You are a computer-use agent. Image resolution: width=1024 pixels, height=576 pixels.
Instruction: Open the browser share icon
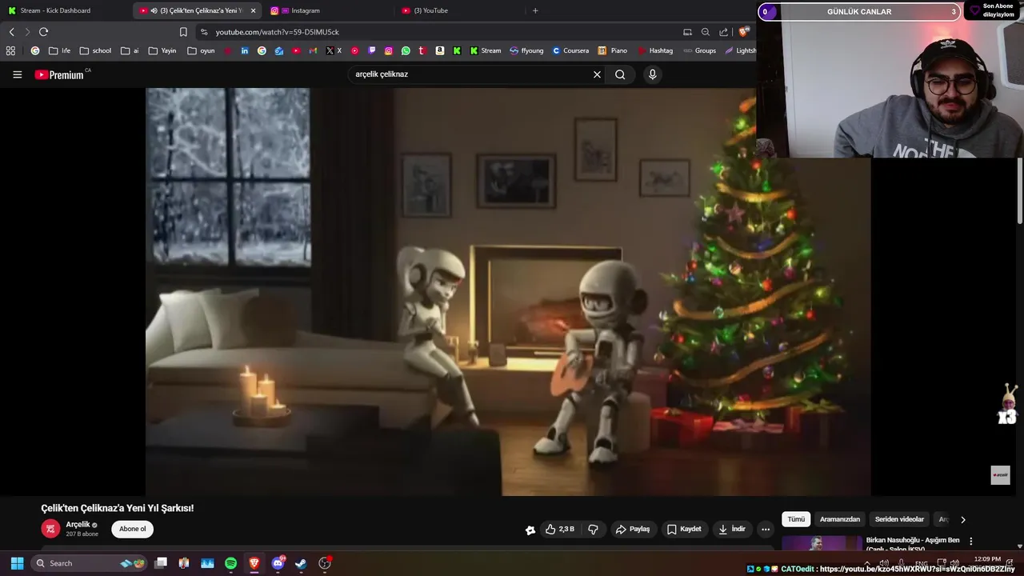tap(724, 32)
